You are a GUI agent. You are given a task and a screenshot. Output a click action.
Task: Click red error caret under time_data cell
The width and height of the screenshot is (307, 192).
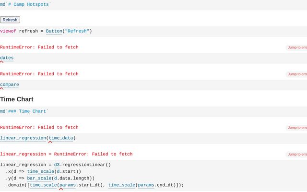coord(50,142)
